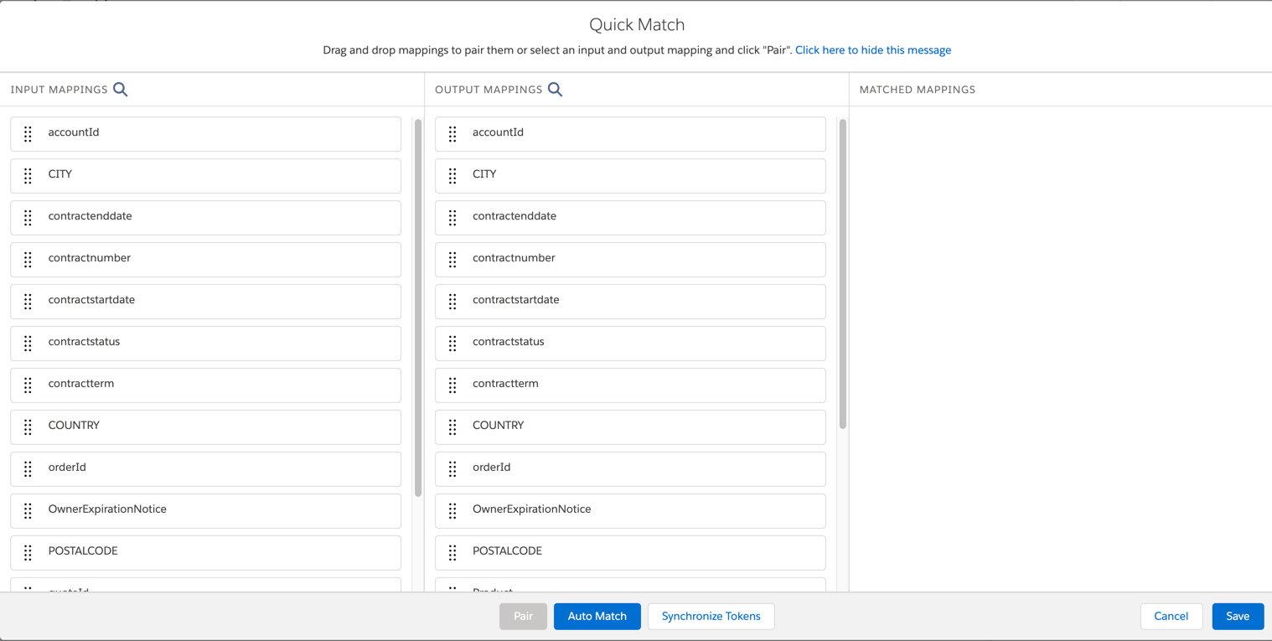1272x641 pixels.
Task: Click drag handle for input POSTALCODE
Action: click(x=28, y=552)
